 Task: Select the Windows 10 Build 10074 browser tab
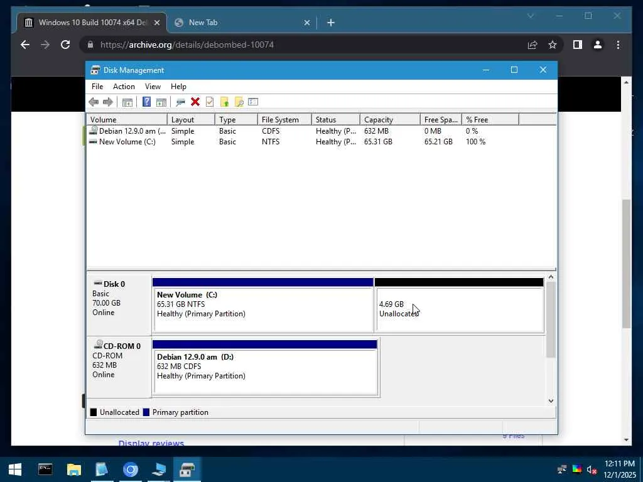coord(92,23)
